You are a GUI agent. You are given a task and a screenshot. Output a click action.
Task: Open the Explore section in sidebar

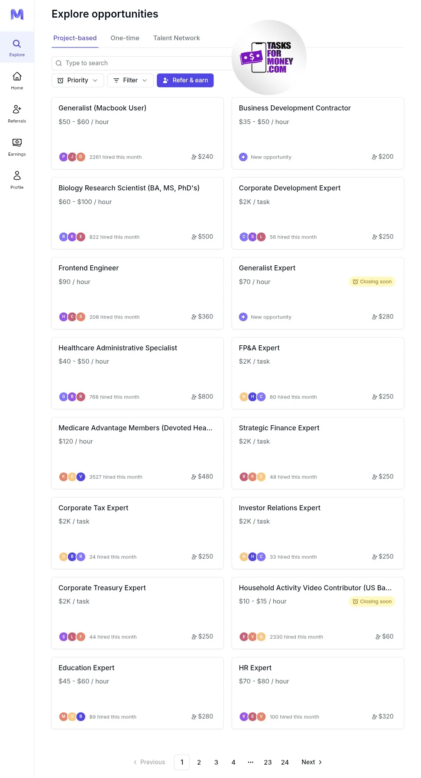point(17,48)
